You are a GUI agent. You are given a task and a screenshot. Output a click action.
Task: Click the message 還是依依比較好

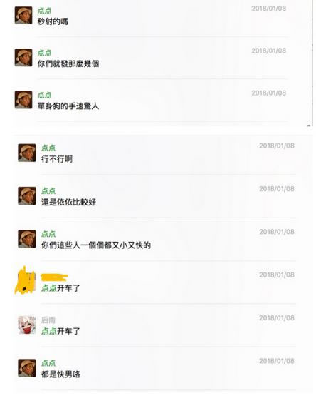pyautogui.click(x=68, y=202)
